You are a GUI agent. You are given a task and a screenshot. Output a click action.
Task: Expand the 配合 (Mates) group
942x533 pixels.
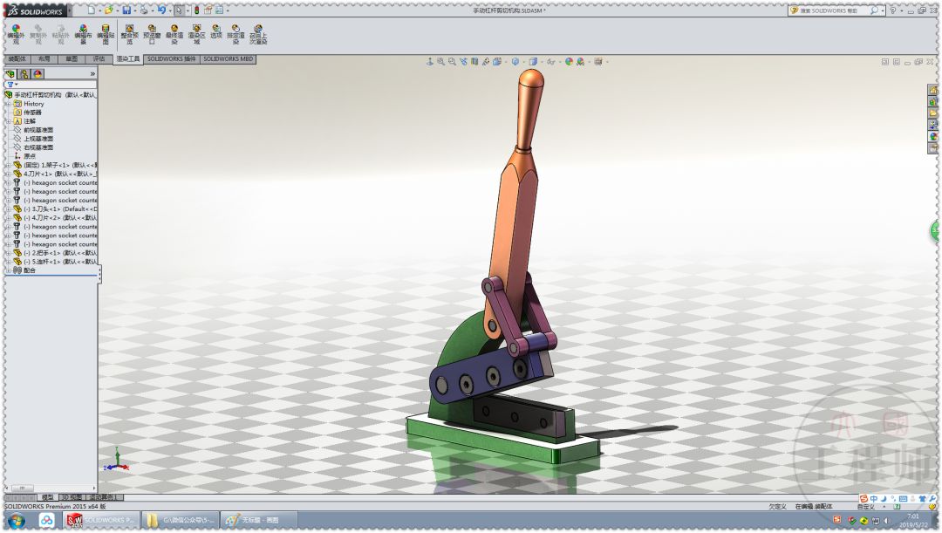coord(9,272)
